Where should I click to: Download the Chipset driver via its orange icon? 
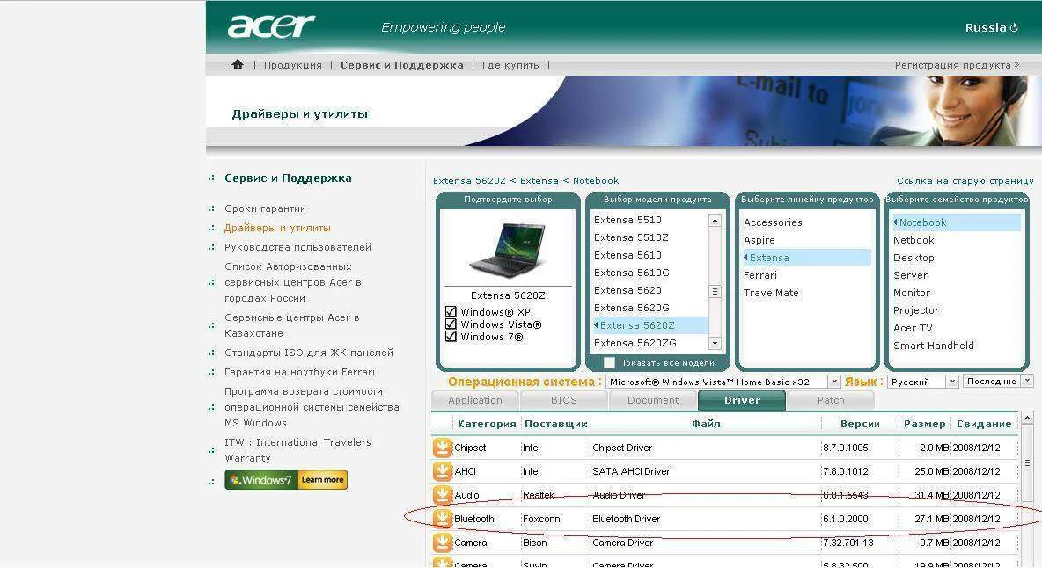442,448
